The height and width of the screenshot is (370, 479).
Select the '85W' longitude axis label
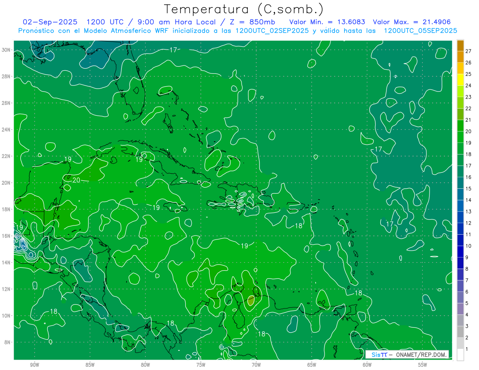click(x=90, y=365)
